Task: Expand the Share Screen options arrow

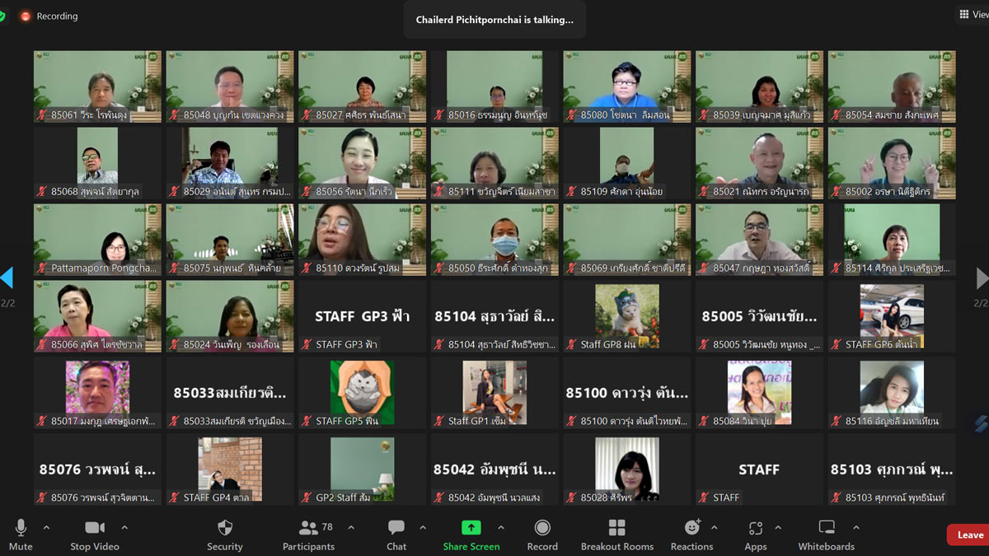Action: (501, 527)
